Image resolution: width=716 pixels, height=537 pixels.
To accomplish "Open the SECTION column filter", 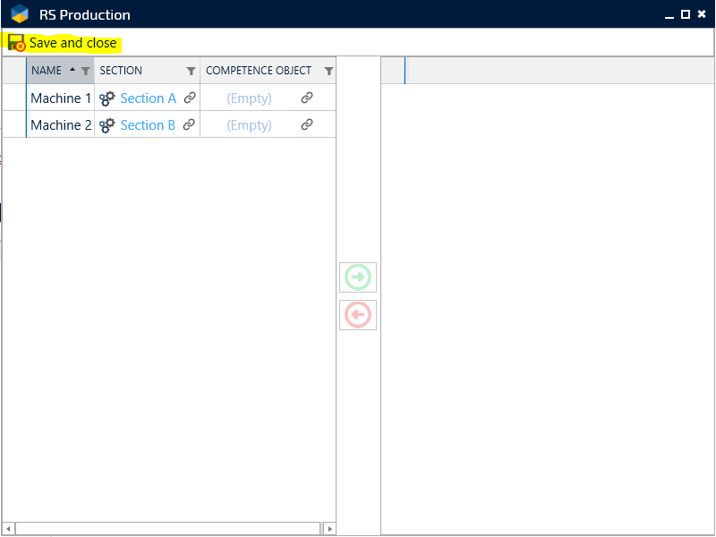I will [191, 71].
